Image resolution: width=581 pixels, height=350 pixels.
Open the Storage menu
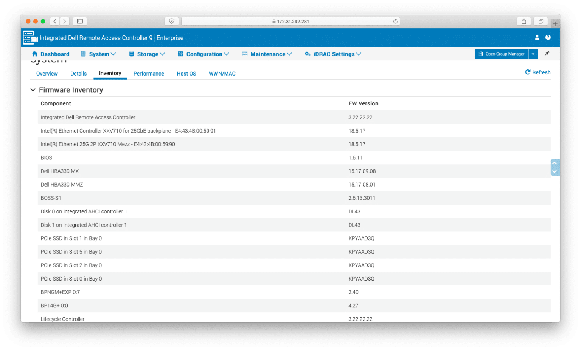coord(147,54)
